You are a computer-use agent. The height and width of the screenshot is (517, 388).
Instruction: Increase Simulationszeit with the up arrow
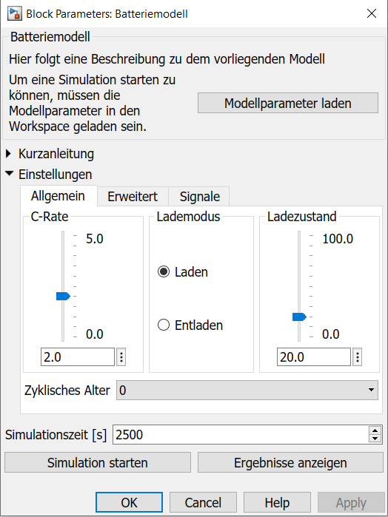click(375, 430)
